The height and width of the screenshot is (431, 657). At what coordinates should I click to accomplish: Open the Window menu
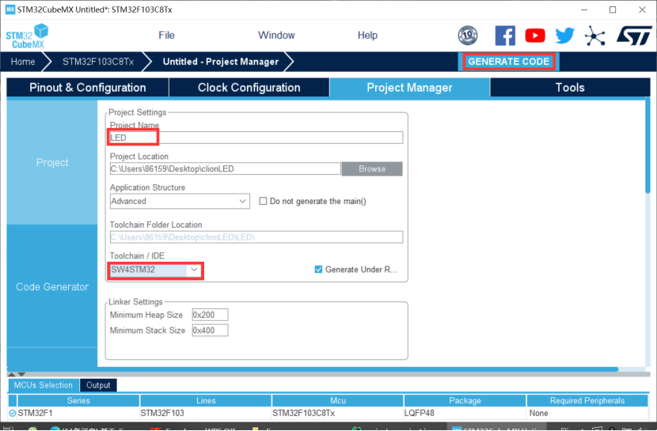click(276, 35)
